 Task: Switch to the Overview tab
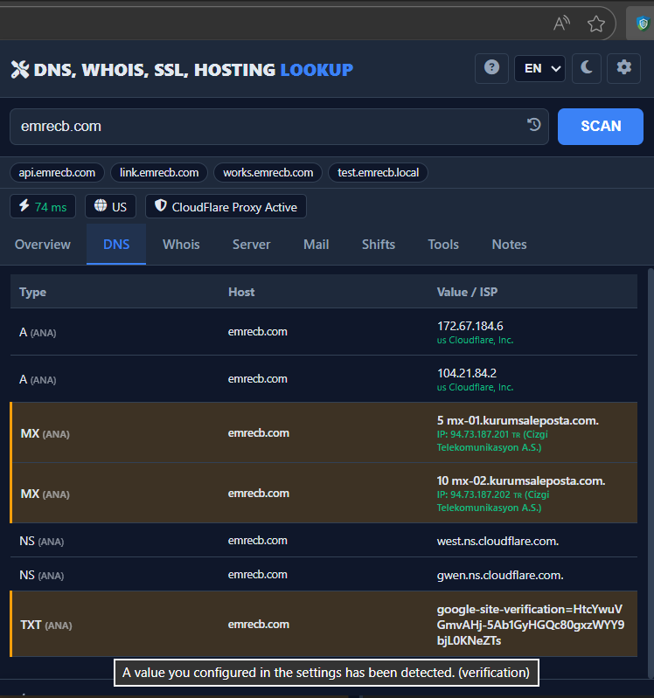(43, 245)
